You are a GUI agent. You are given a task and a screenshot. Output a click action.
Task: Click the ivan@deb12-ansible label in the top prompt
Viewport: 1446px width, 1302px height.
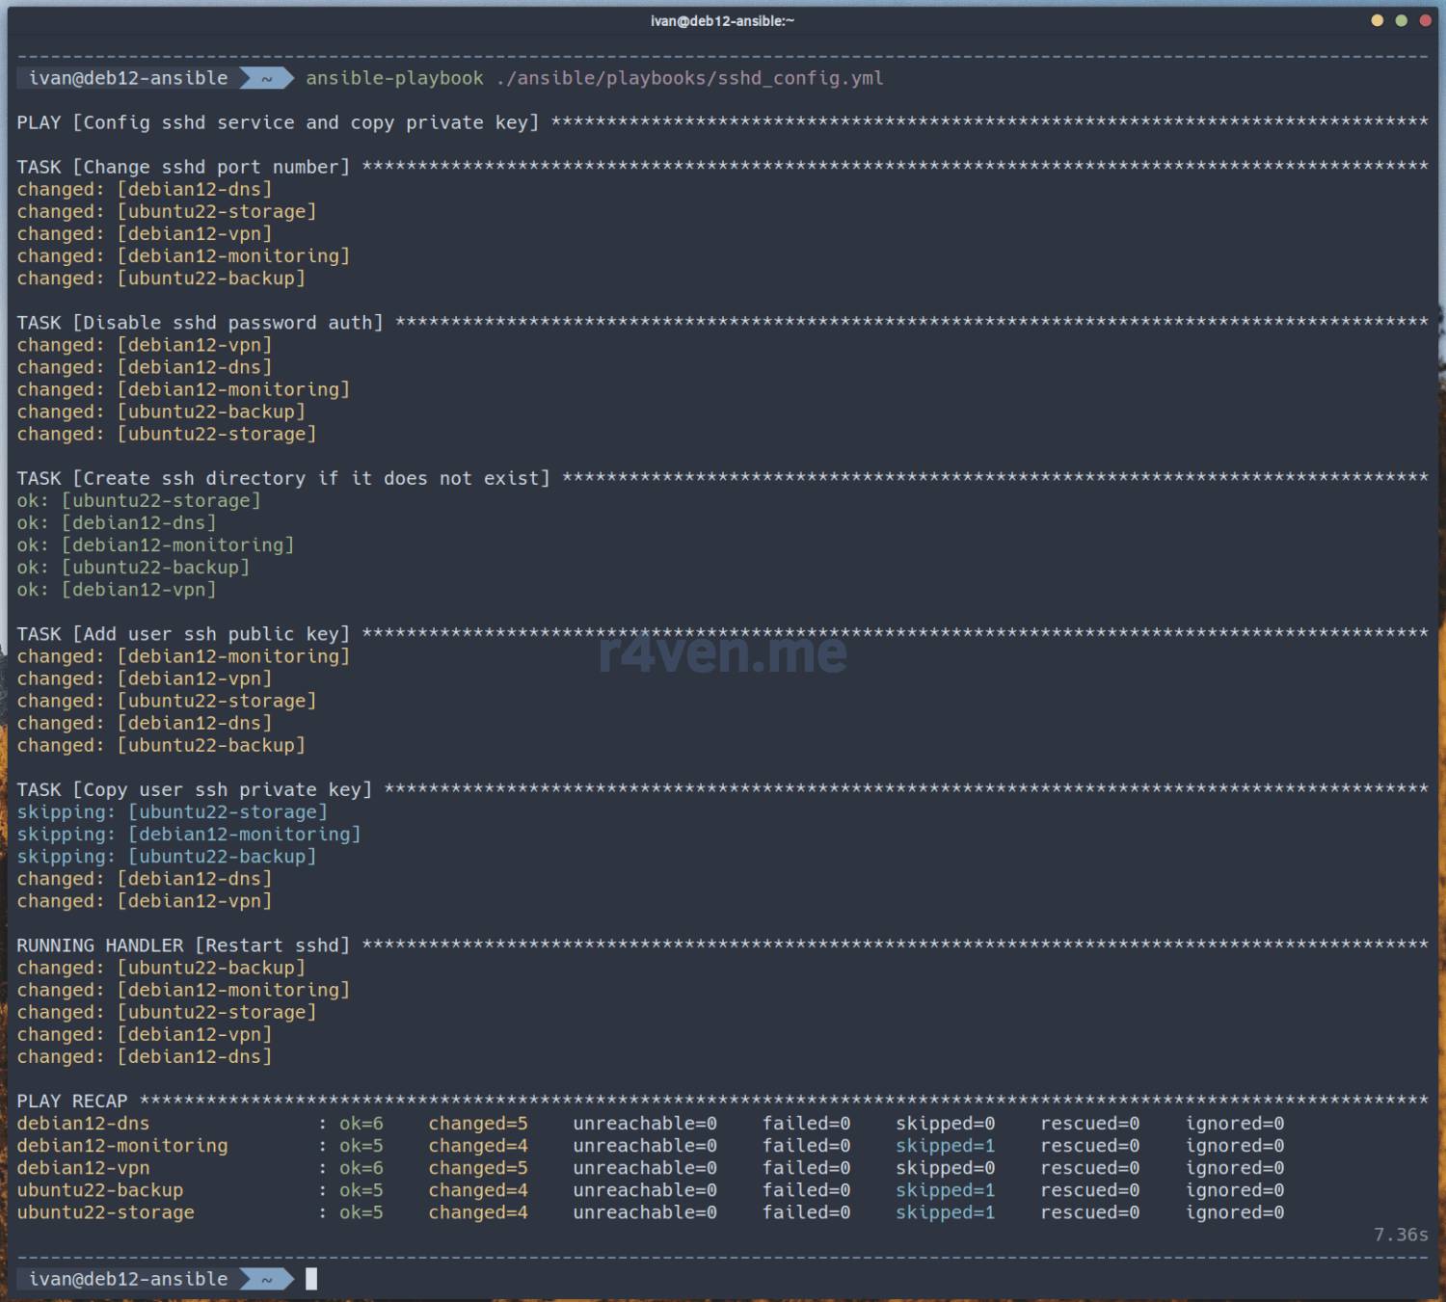(x=128, y=78)
